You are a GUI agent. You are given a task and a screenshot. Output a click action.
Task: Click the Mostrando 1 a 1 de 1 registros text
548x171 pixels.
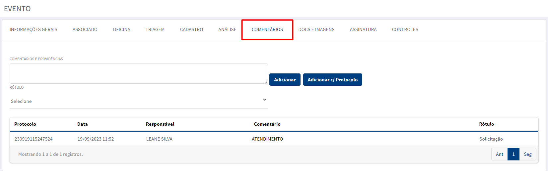click(50, 154)
